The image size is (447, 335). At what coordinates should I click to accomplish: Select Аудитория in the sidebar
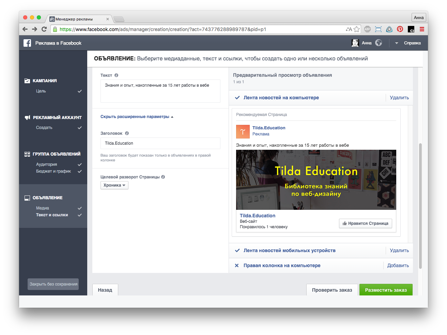(x=47, y=164)
